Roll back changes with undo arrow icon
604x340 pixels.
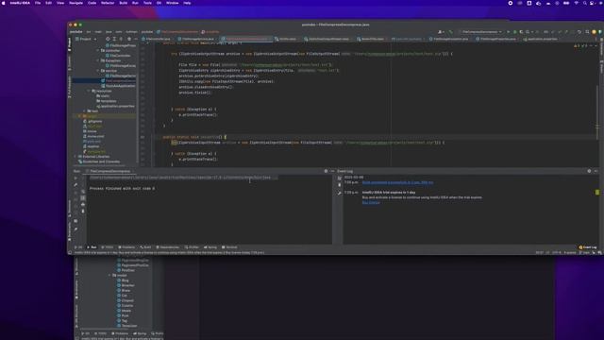[579, 32]
